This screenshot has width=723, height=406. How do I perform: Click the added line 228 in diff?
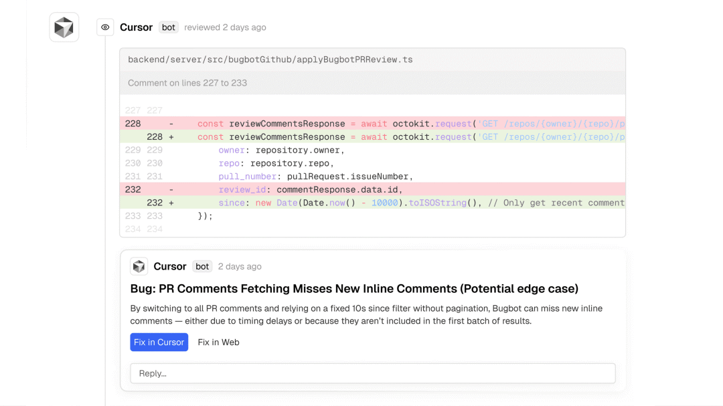[x=373, y=137]
